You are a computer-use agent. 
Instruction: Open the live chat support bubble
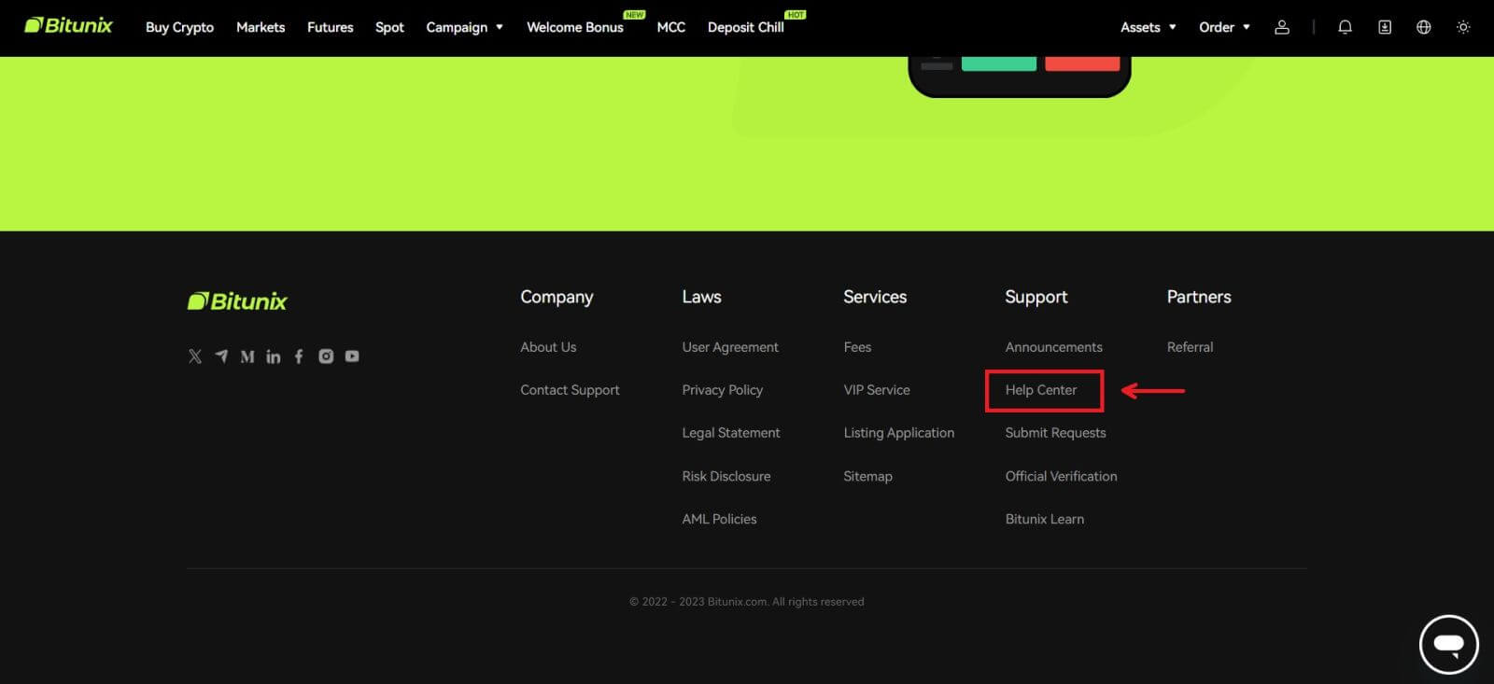click(1448, 644)
